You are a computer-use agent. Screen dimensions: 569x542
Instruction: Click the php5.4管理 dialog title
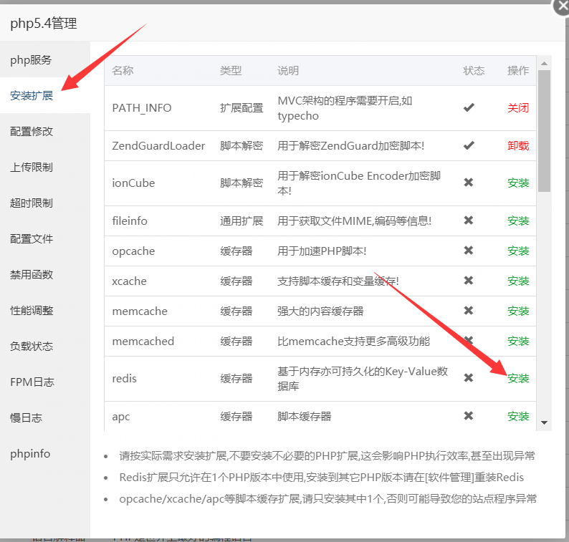(x=44, y=24)
